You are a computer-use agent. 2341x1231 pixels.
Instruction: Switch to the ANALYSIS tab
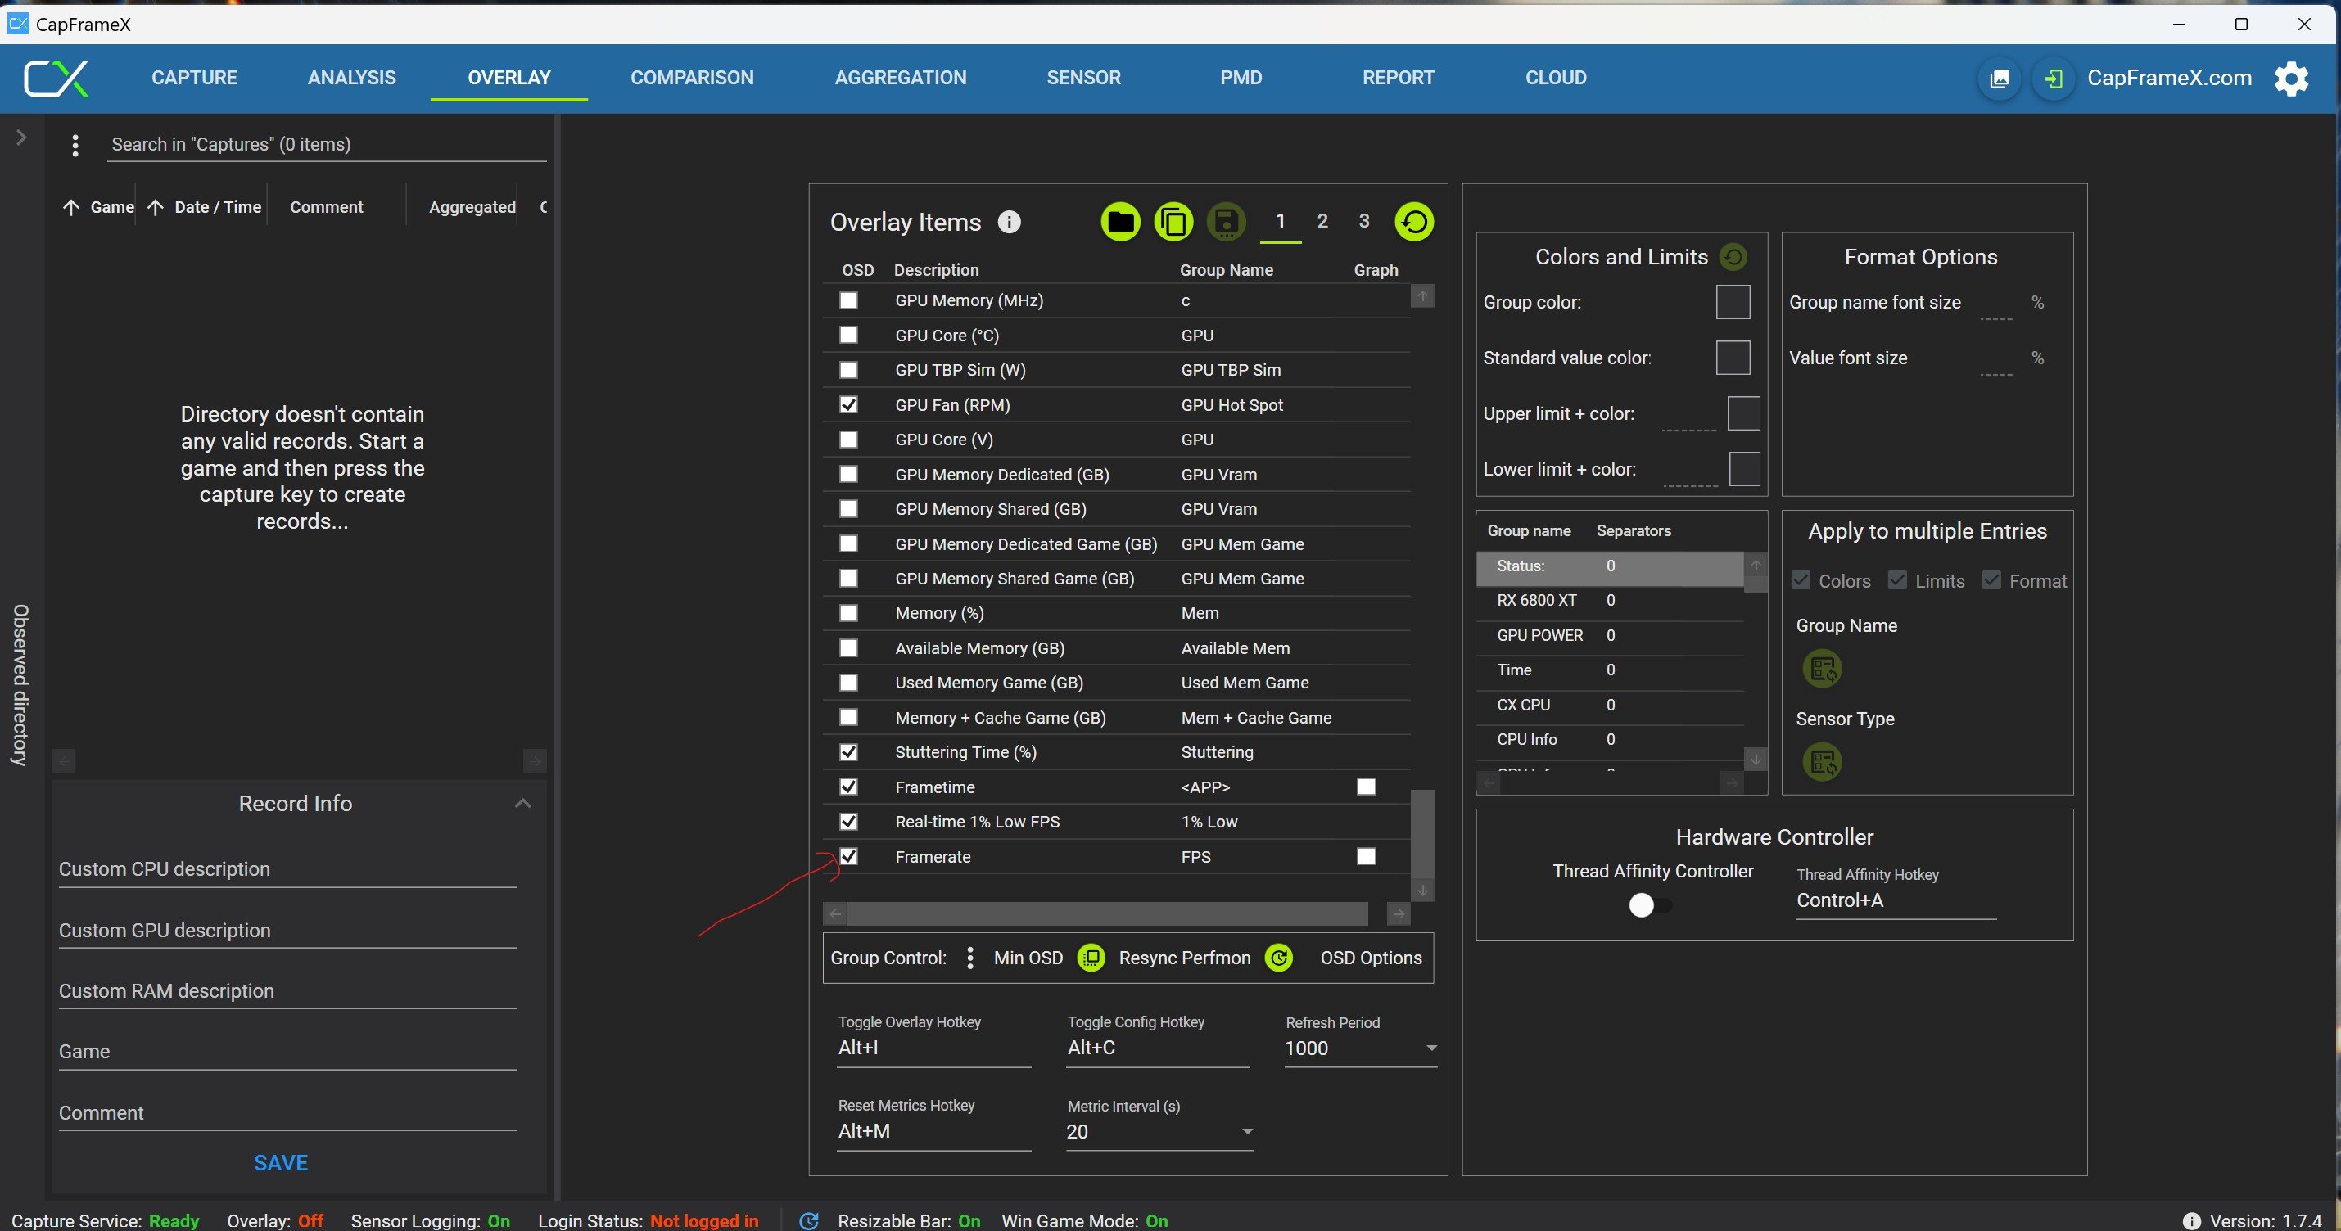[x=350, y=78]
